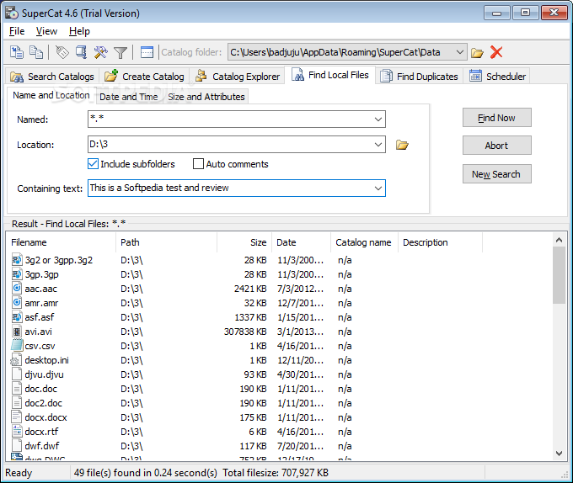Click the icon of avi.avi file
The image size is (573, 483).
coord(17,332)
